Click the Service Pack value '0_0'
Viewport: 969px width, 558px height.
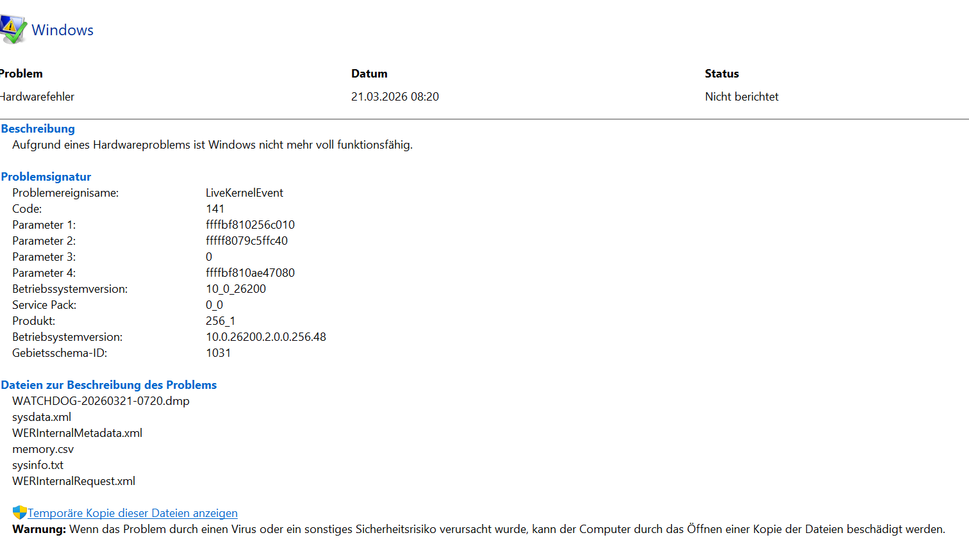(x=214, y=305)
